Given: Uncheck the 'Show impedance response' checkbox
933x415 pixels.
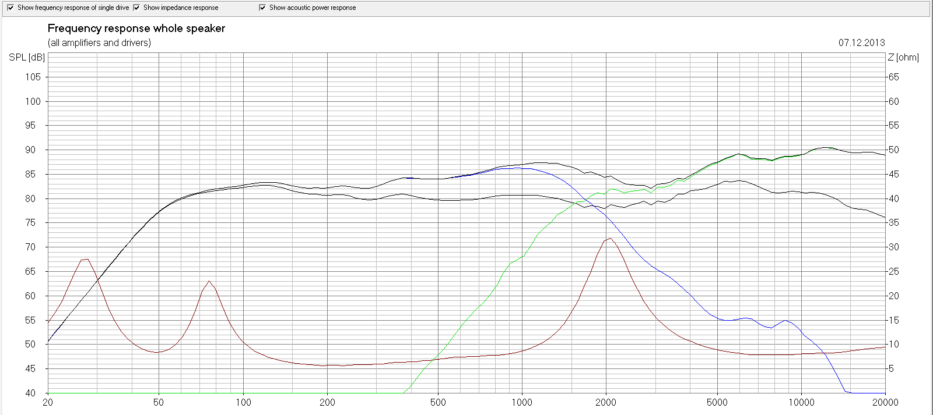Looking at the screenshot, I should 136,8.
